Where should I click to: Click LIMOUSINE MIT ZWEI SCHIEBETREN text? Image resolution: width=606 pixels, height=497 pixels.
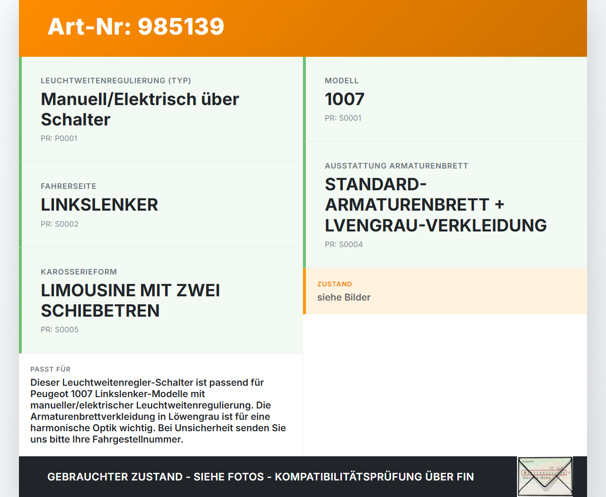tap(130, 301)
